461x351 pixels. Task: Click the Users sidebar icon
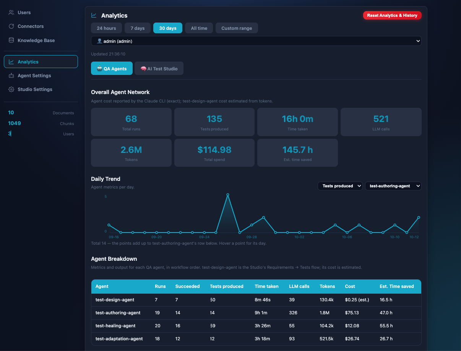coord(11,13)
